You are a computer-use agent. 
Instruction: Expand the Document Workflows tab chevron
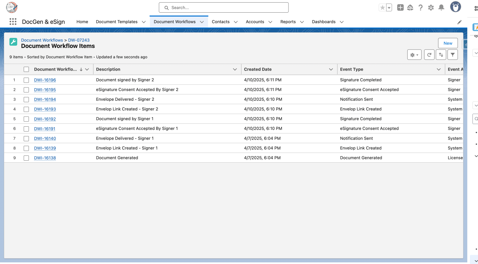(202, 22)
